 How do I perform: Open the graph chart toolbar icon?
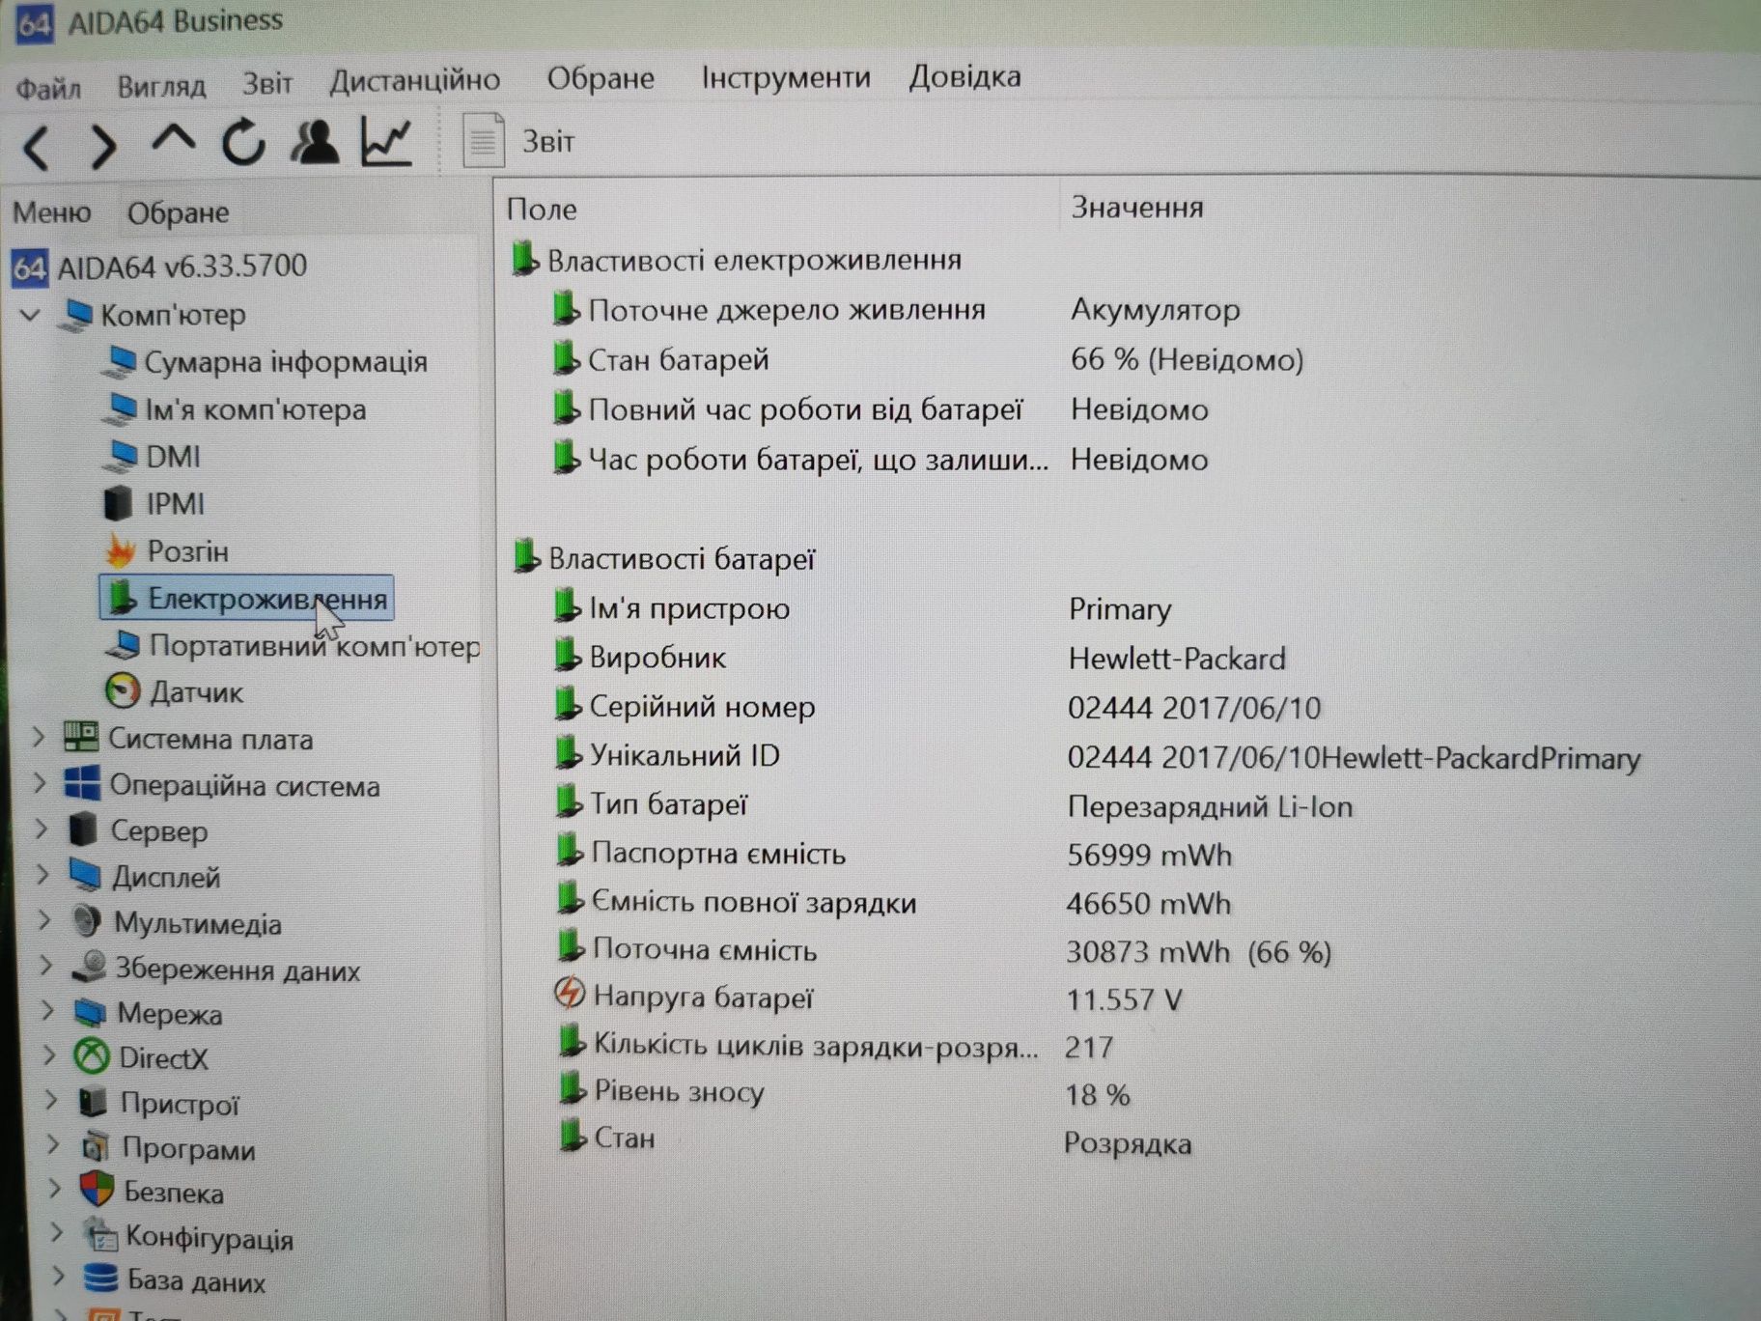coord(386,141)
